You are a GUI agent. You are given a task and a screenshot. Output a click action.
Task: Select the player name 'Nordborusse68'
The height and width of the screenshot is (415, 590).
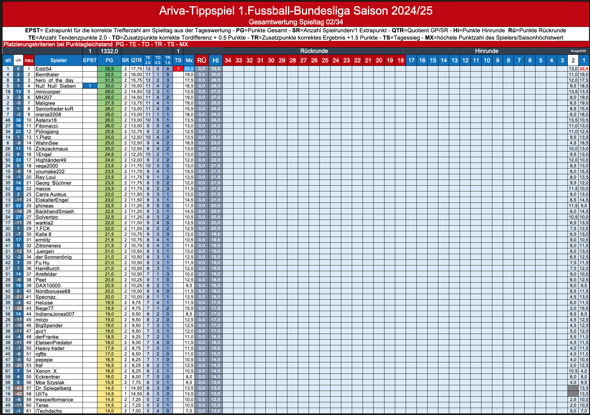53,291
